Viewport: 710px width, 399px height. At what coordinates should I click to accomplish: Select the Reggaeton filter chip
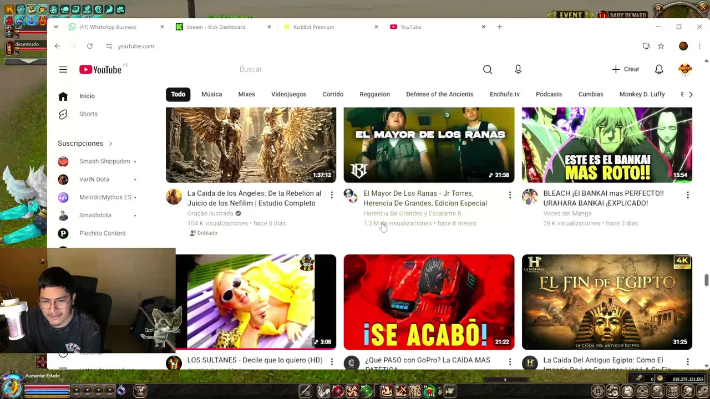(374, 94)
